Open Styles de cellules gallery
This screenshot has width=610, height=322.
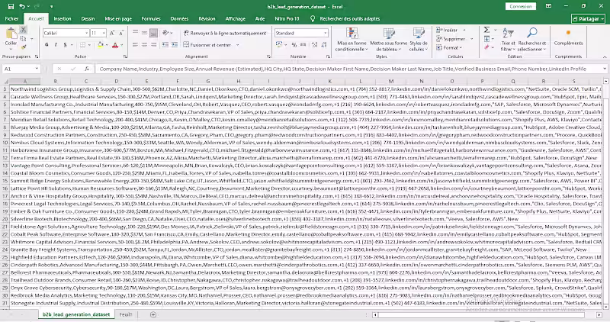point(418,40)
